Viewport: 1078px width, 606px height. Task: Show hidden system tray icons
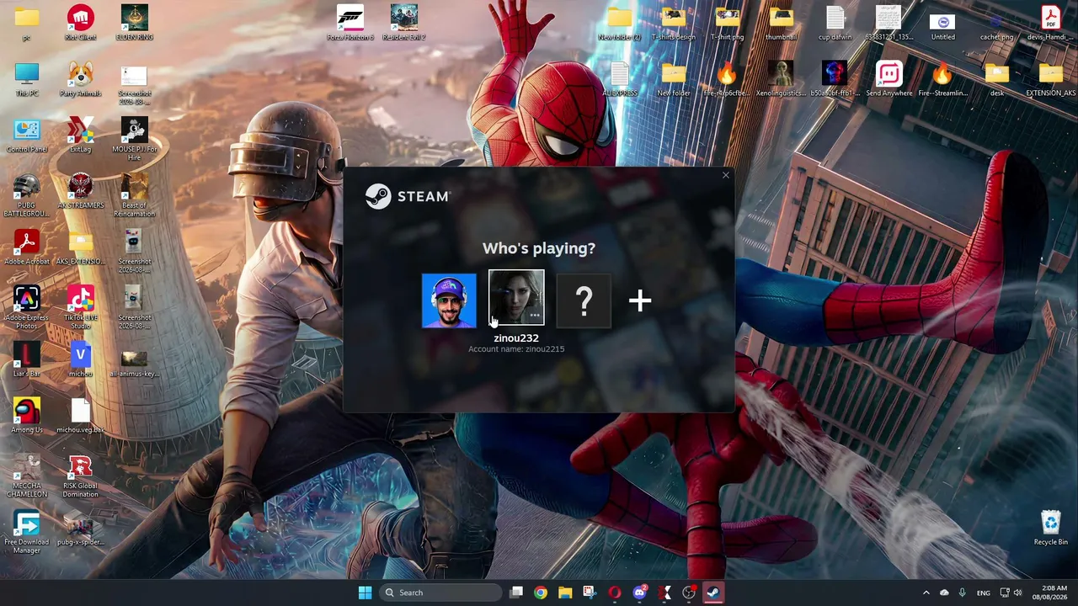click(926, 593)
